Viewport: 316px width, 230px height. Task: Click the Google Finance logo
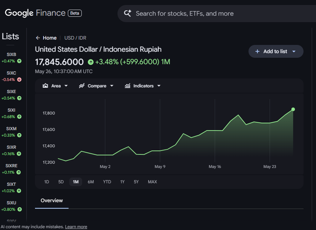[x=35, y=13]
